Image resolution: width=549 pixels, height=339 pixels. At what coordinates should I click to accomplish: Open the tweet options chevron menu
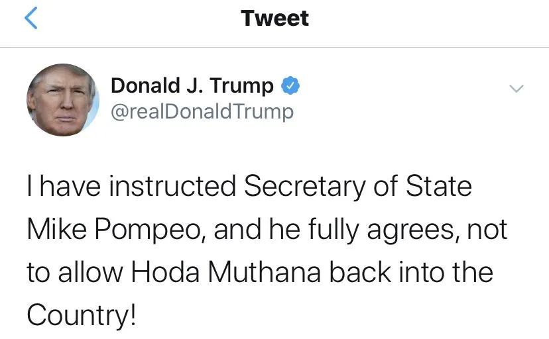point(515,88)
